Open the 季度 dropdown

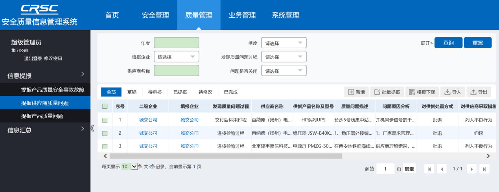click(x=284, y=43)
